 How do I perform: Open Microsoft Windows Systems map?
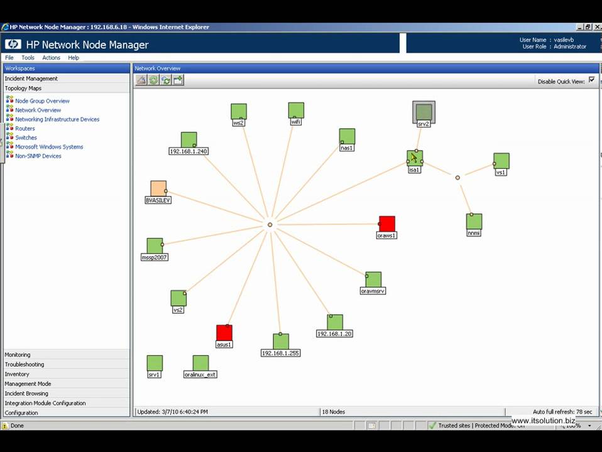click(49, 146)
